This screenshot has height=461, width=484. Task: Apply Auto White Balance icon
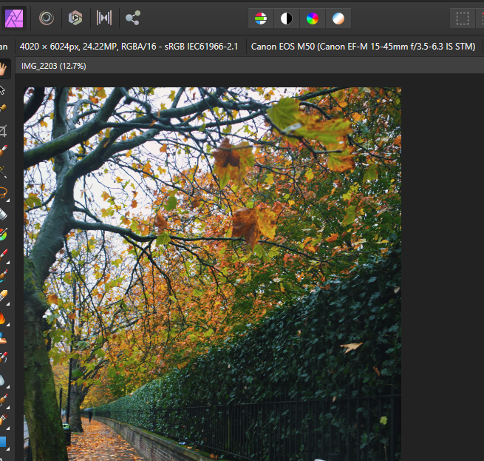click(x=338, y=18)
